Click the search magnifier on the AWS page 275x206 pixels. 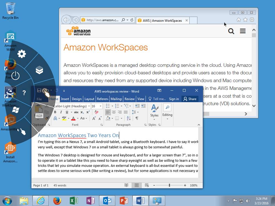231,31
